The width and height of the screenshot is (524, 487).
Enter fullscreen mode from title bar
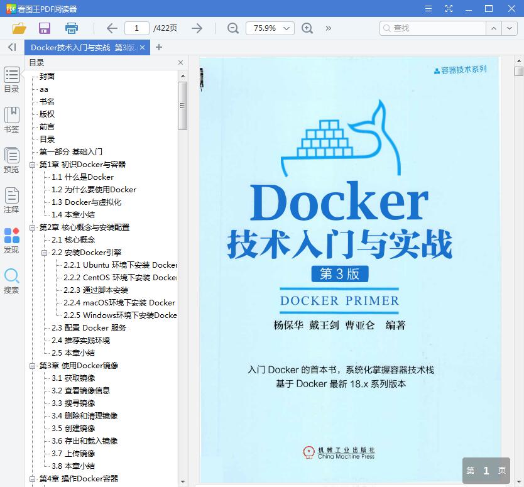(449, 8)
